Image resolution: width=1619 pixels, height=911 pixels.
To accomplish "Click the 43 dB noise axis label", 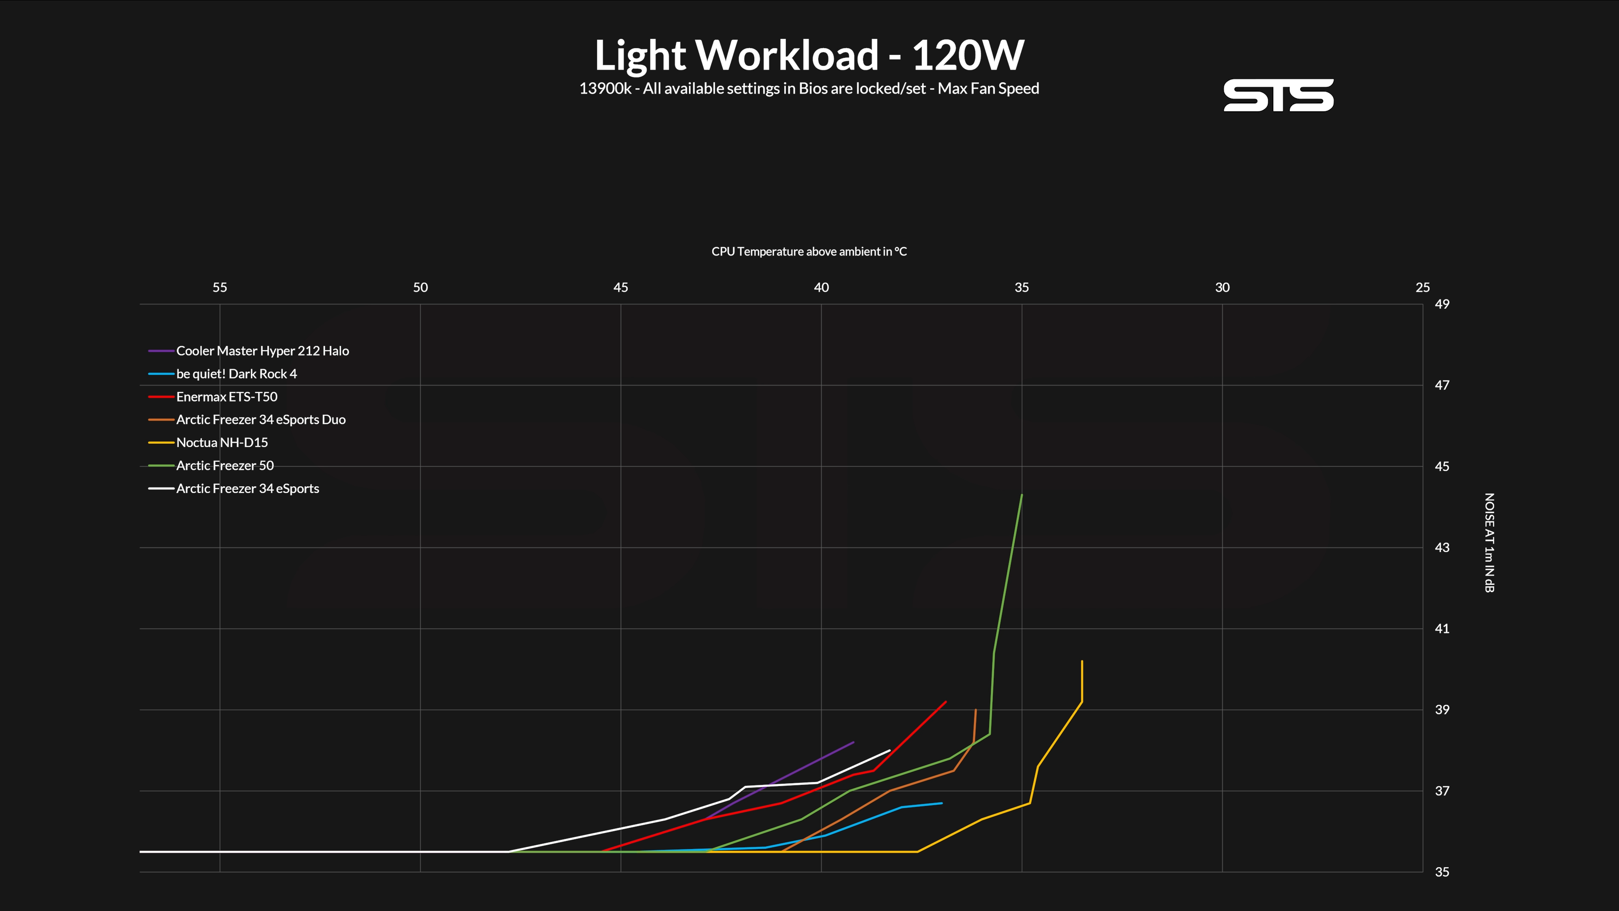I will coord(1442,547).
